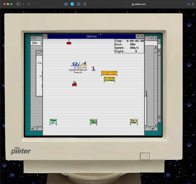Minimize SkiFree with the down-arrow button
The height and width of the screenshot is (184, 196).
pyautogui.click(x=138, y=36)
